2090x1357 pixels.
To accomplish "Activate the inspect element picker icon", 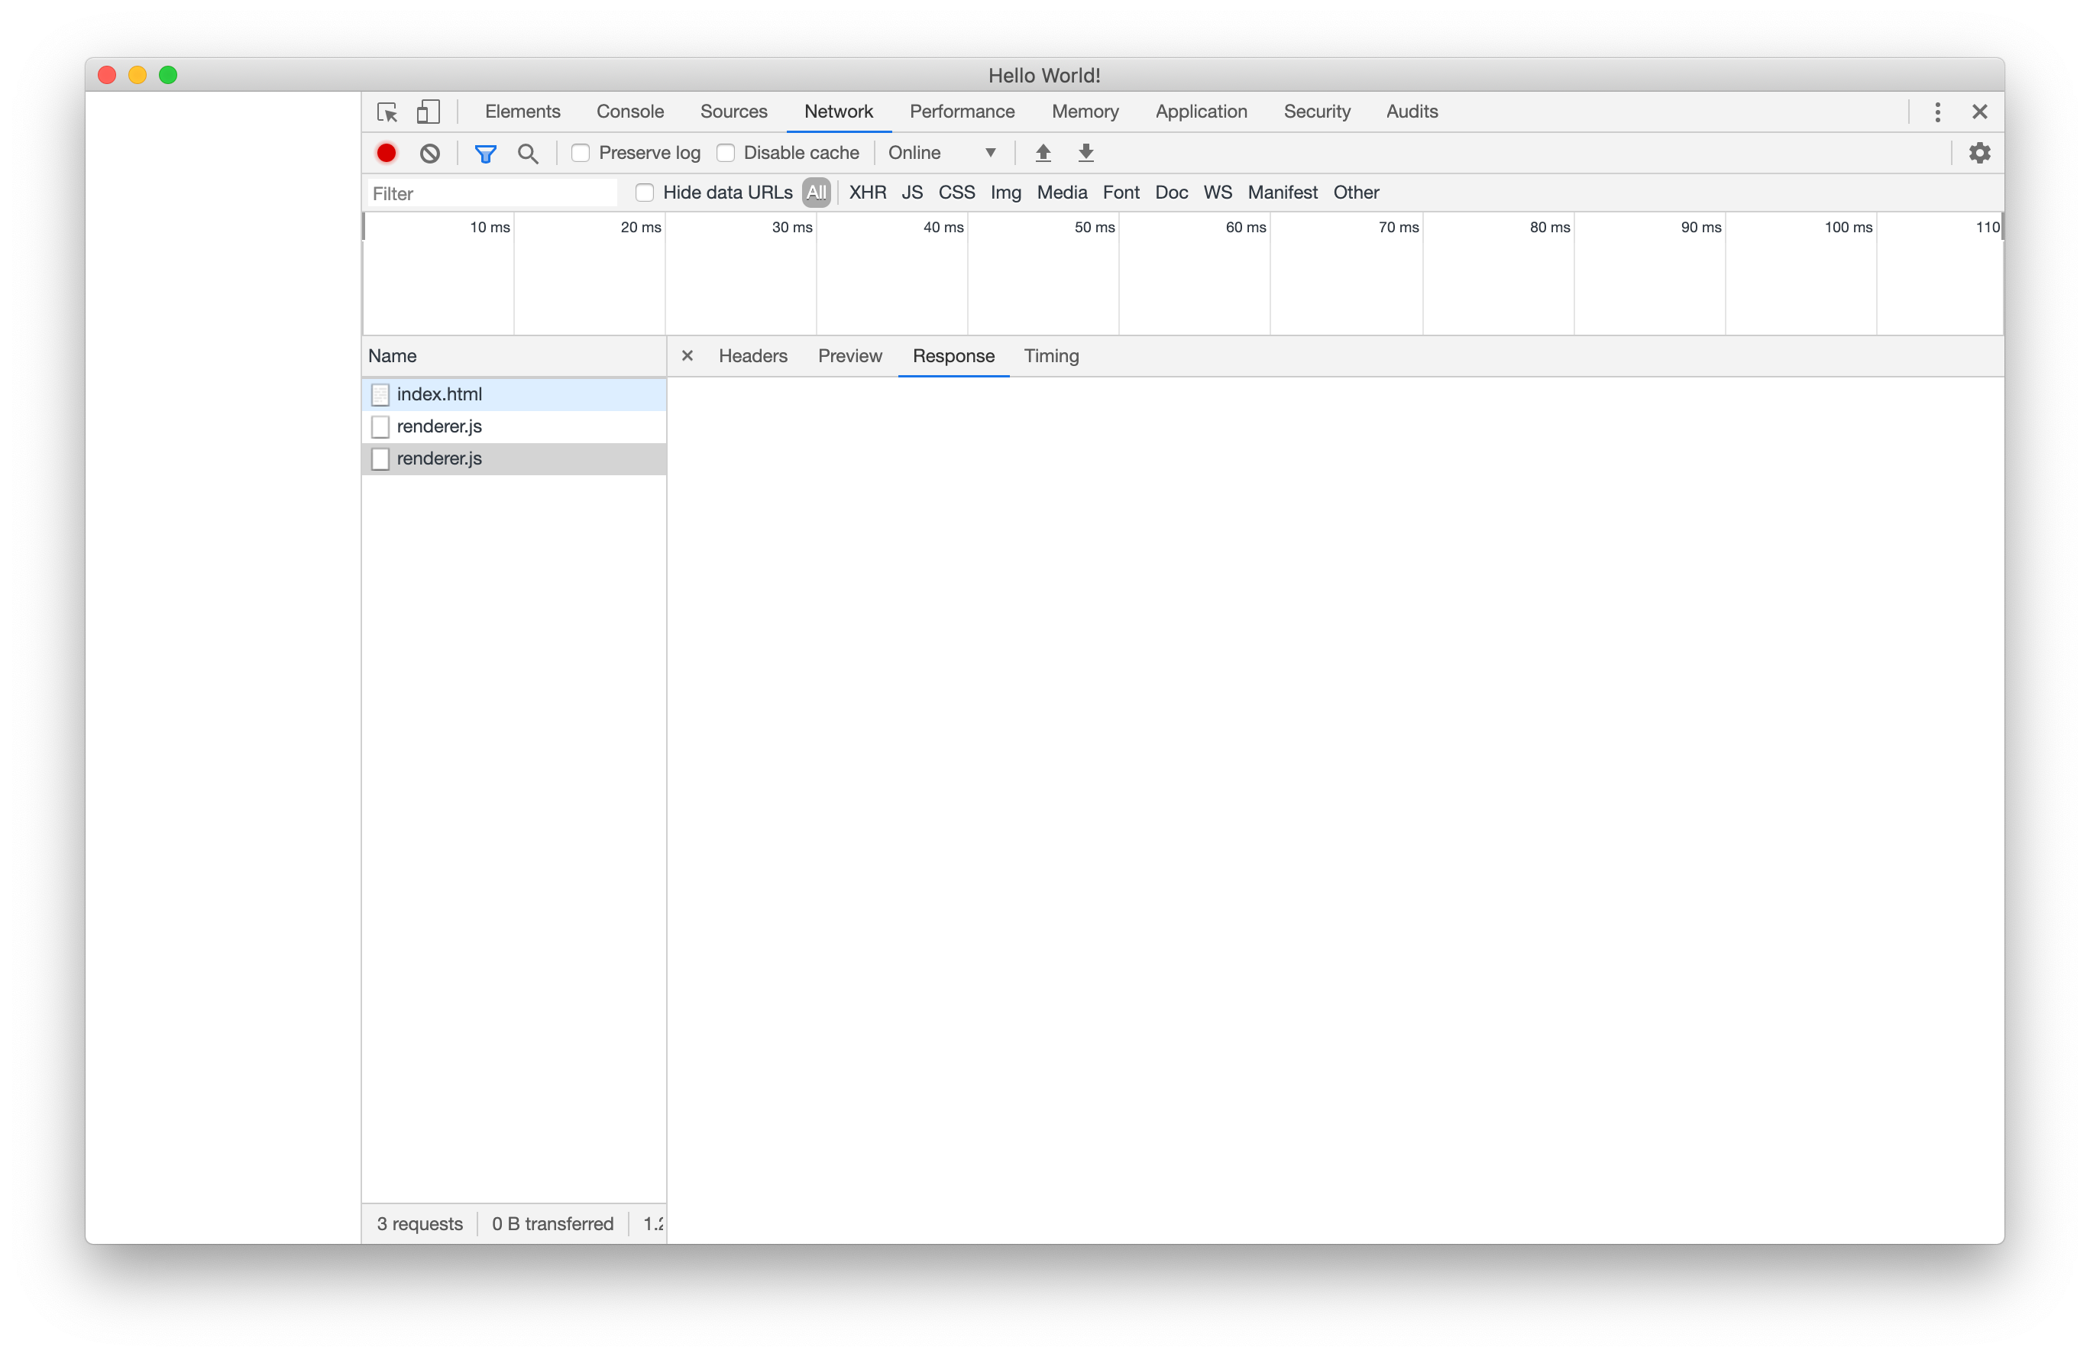I will click(x=387, y=112).
